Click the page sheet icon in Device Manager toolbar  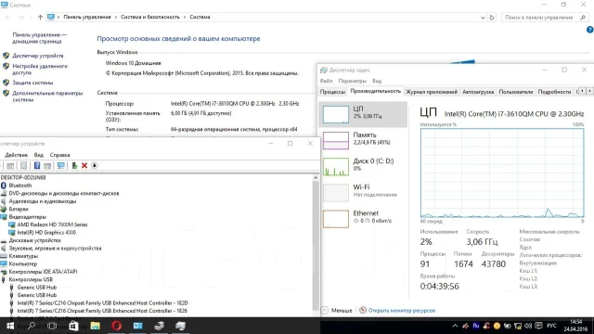coord(23,165)
